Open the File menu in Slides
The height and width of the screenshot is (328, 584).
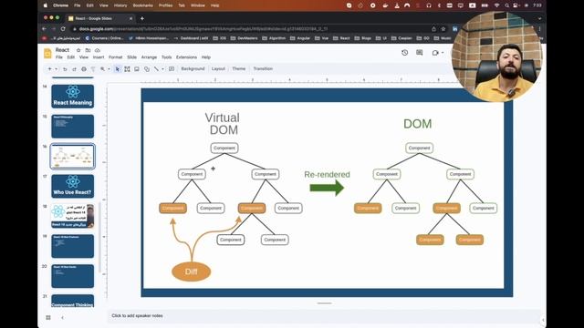coord(59,57)
